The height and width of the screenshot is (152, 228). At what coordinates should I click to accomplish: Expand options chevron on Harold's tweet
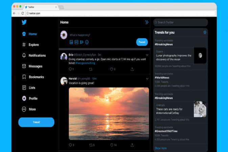tap(147, 79)
